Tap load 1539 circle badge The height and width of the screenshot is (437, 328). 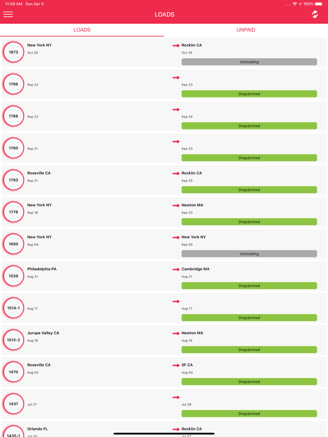click(13, 276)
